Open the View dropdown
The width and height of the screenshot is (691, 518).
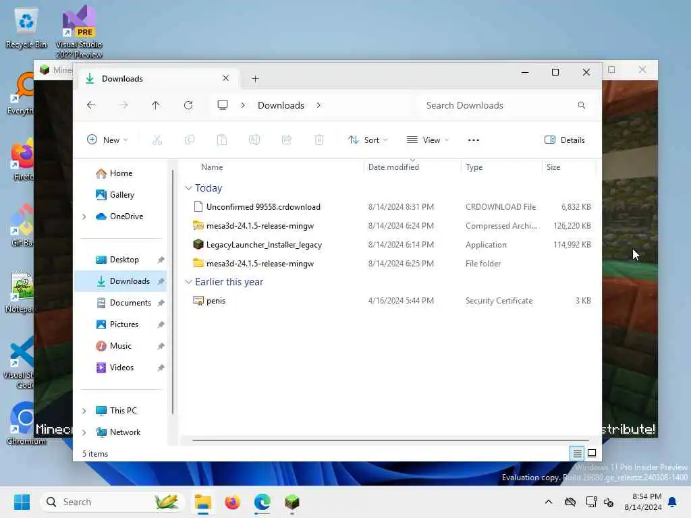coord(427,140)
